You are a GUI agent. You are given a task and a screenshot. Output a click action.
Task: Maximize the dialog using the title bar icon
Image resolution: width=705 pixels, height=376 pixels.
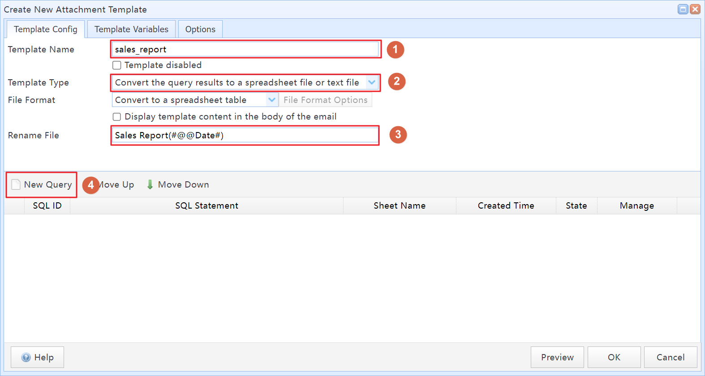pos(683,9)
